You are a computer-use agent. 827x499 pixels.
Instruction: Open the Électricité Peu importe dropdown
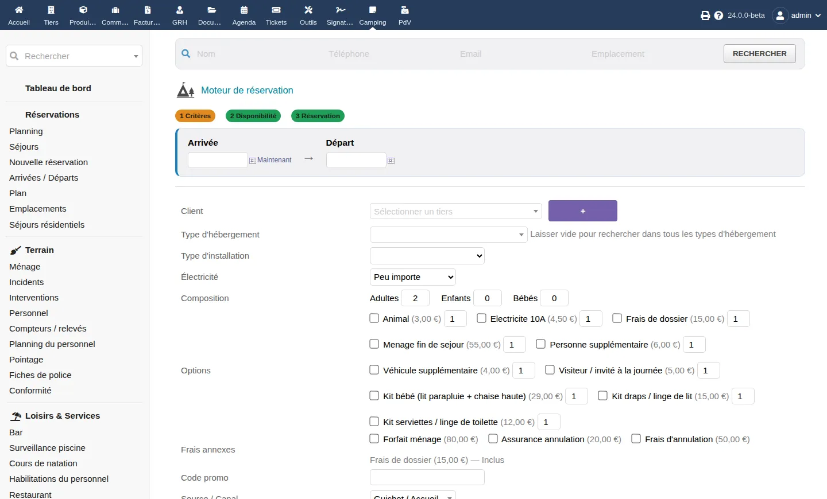click(413, 277)
